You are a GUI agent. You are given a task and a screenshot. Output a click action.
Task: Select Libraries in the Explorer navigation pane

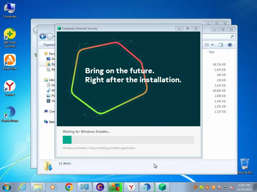point(49,80)
